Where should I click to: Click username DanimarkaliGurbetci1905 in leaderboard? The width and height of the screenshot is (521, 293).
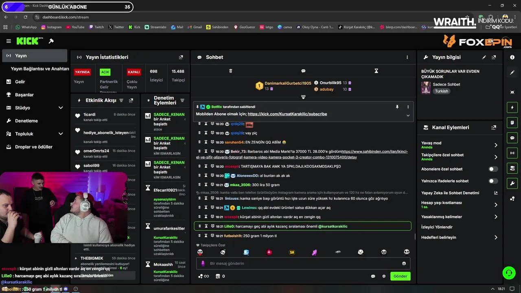(x=288, y=83)
